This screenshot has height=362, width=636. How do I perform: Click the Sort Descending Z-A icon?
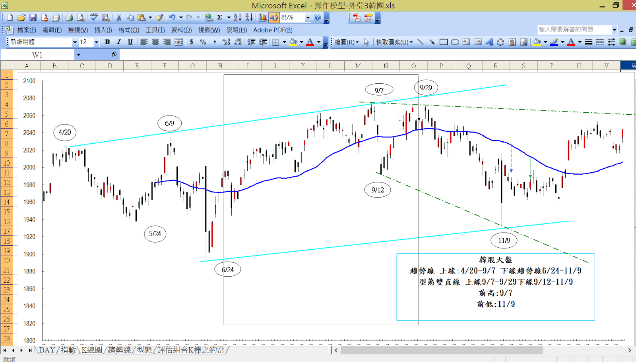(249, 17)
